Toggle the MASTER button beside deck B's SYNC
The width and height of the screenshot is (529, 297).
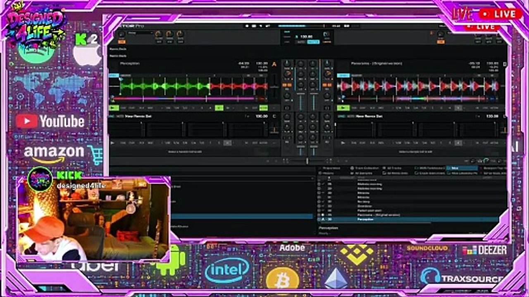(x=356, y=75)
